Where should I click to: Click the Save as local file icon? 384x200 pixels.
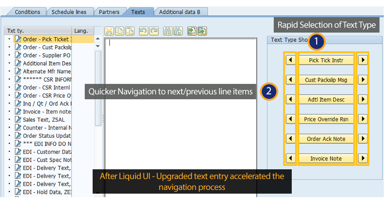pos(202,31)
